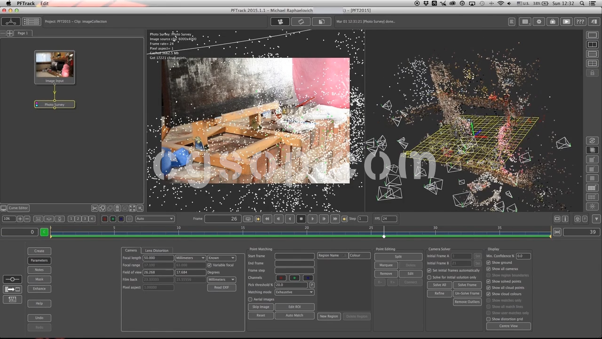Sort by the Region Name column header
Screen dimensions: 602x339
[332, 256]
